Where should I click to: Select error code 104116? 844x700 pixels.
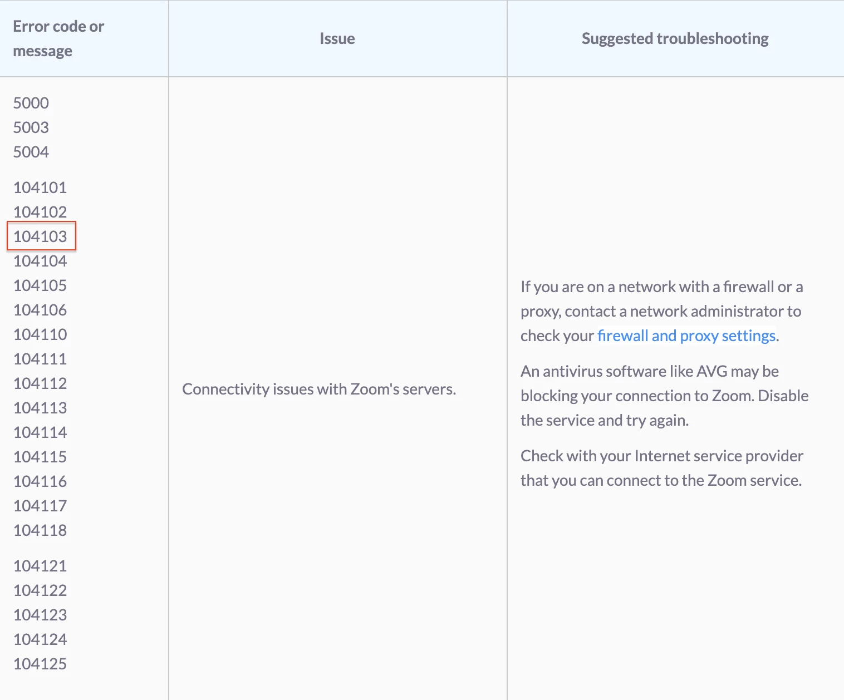(40, 481)
